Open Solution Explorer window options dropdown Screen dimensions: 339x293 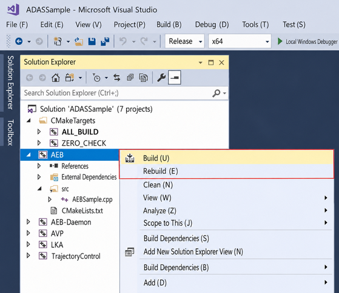[200, 62]
